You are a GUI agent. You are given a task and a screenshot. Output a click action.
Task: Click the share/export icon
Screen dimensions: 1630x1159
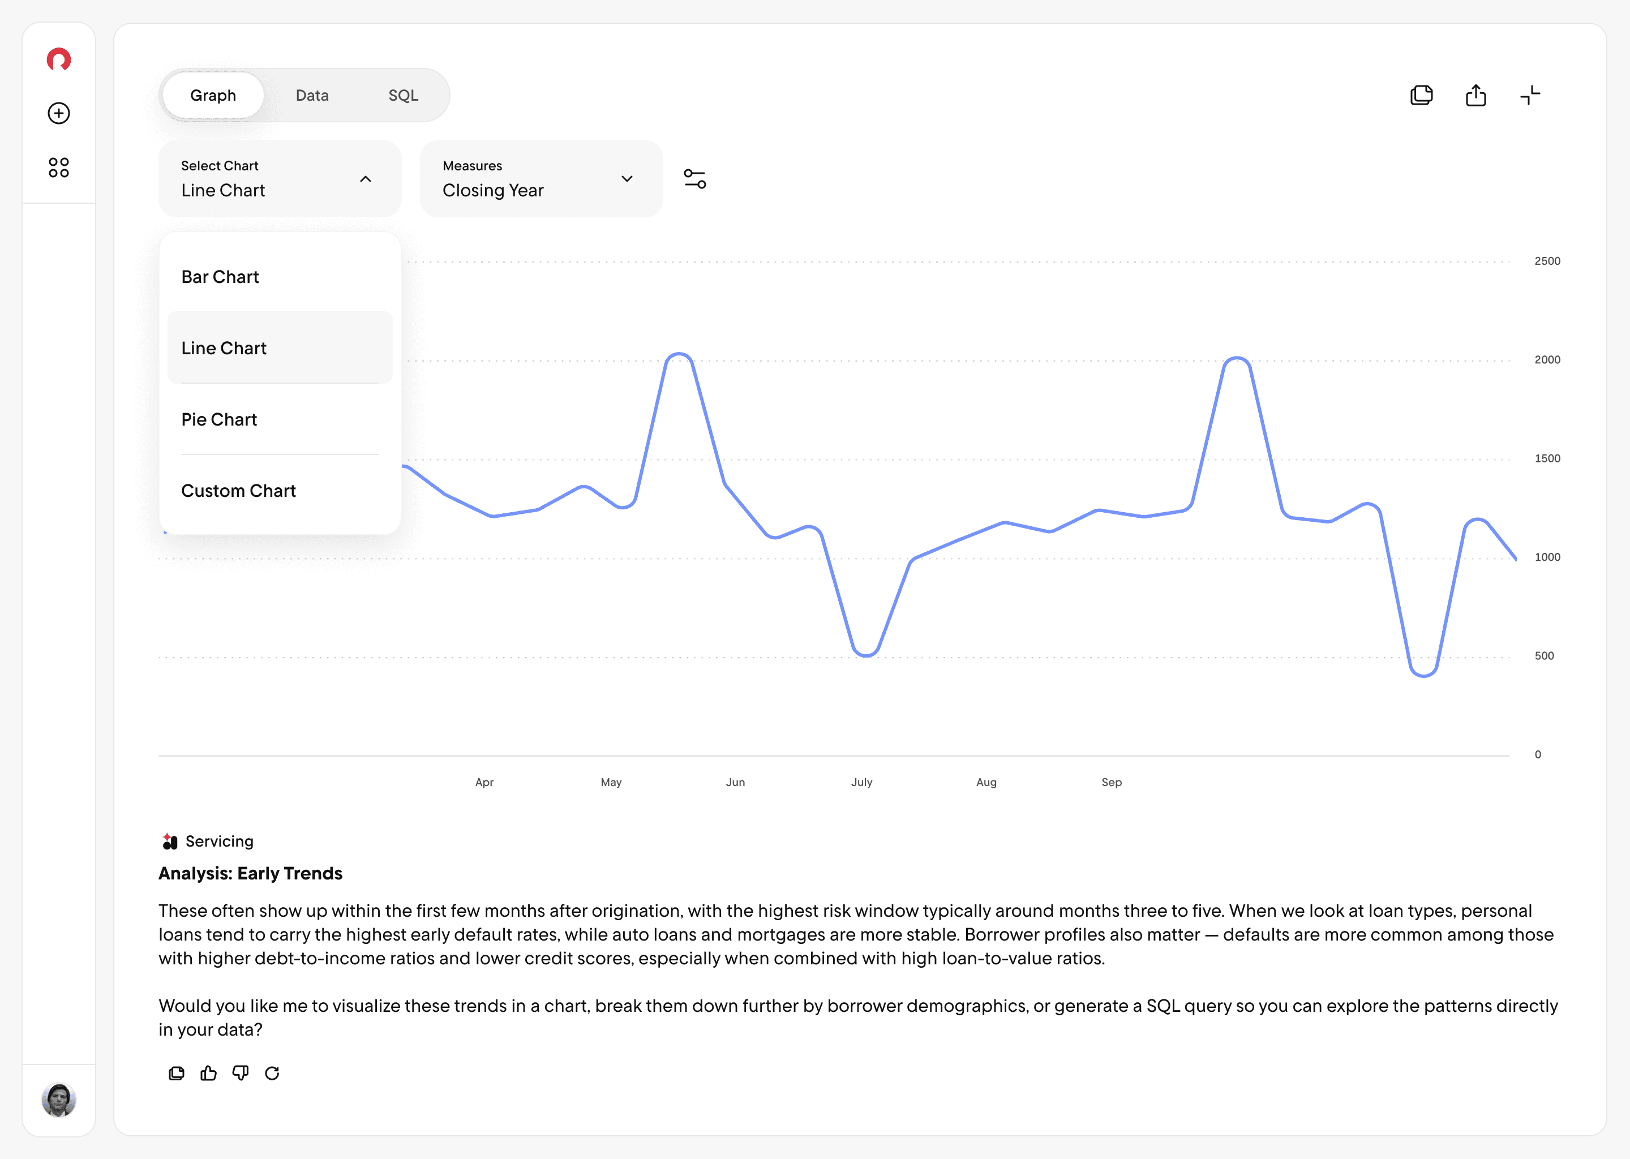click(x=1475, y=95)
